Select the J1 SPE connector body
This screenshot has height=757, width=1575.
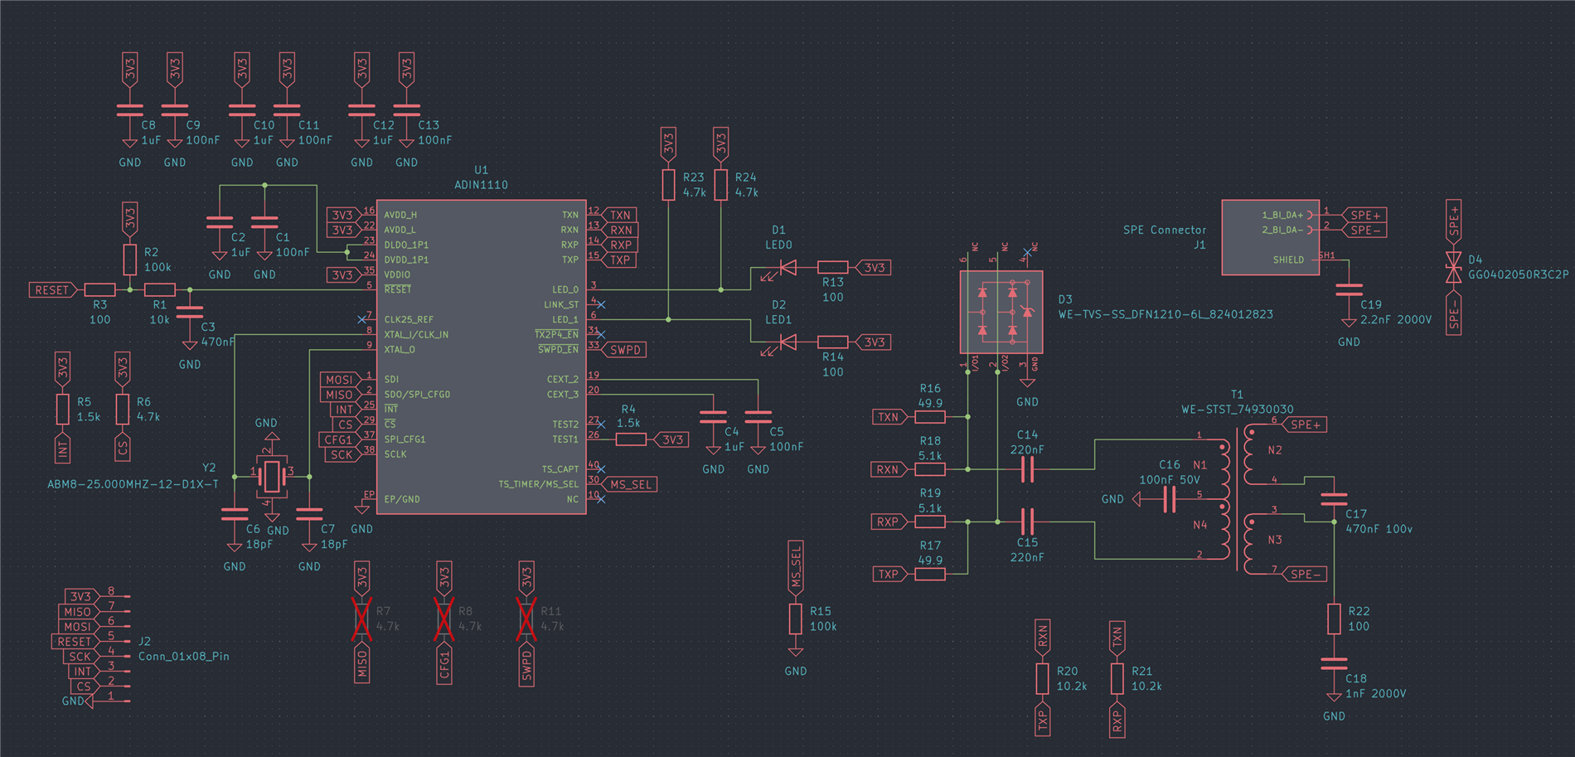click(1271, 237)
